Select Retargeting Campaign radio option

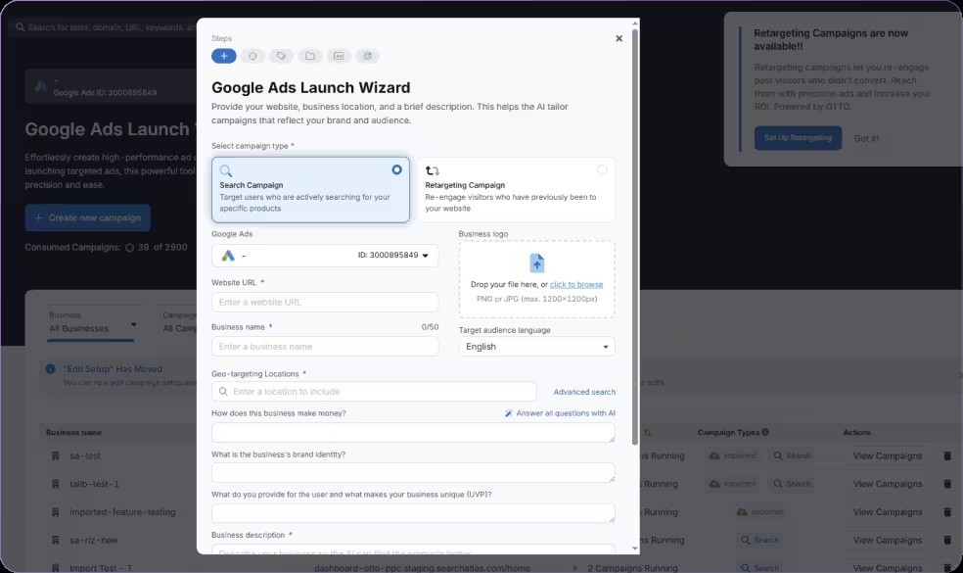click(x=602, y=169)
